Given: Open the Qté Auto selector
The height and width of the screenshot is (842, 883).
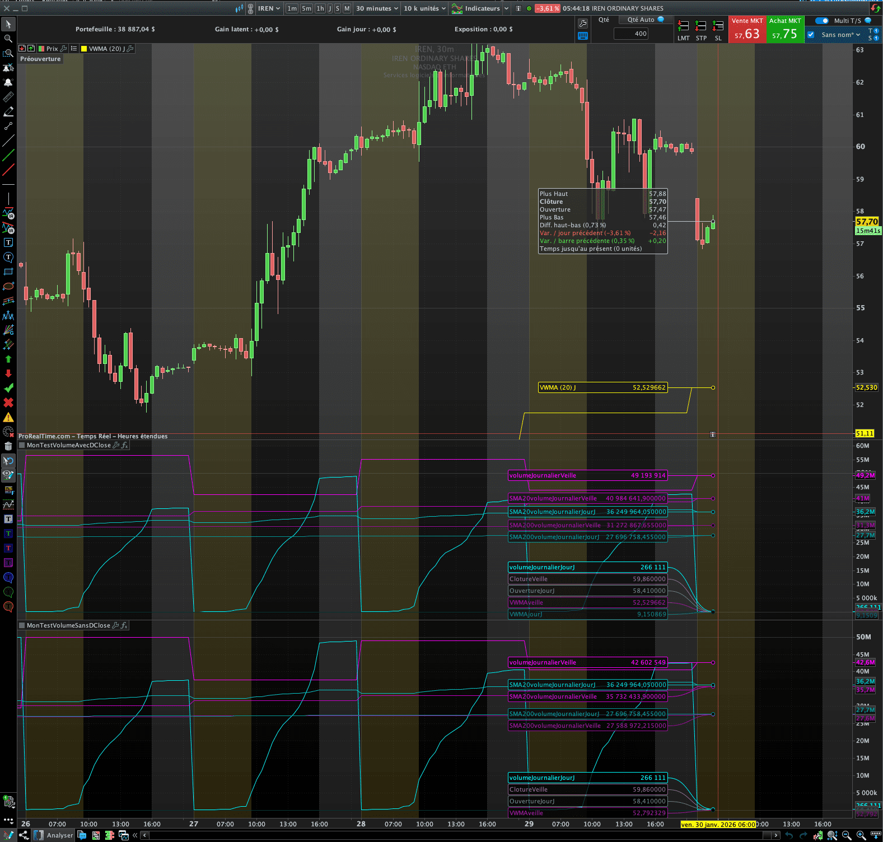Looking at the screenshot, I should coord(646,20).
